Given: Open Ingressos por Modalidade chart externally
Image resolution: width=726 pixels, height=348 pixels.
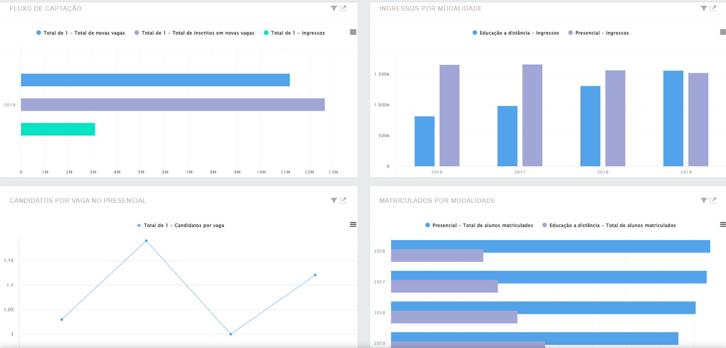Looking at the screenshot, I should [x=713, y=8].
